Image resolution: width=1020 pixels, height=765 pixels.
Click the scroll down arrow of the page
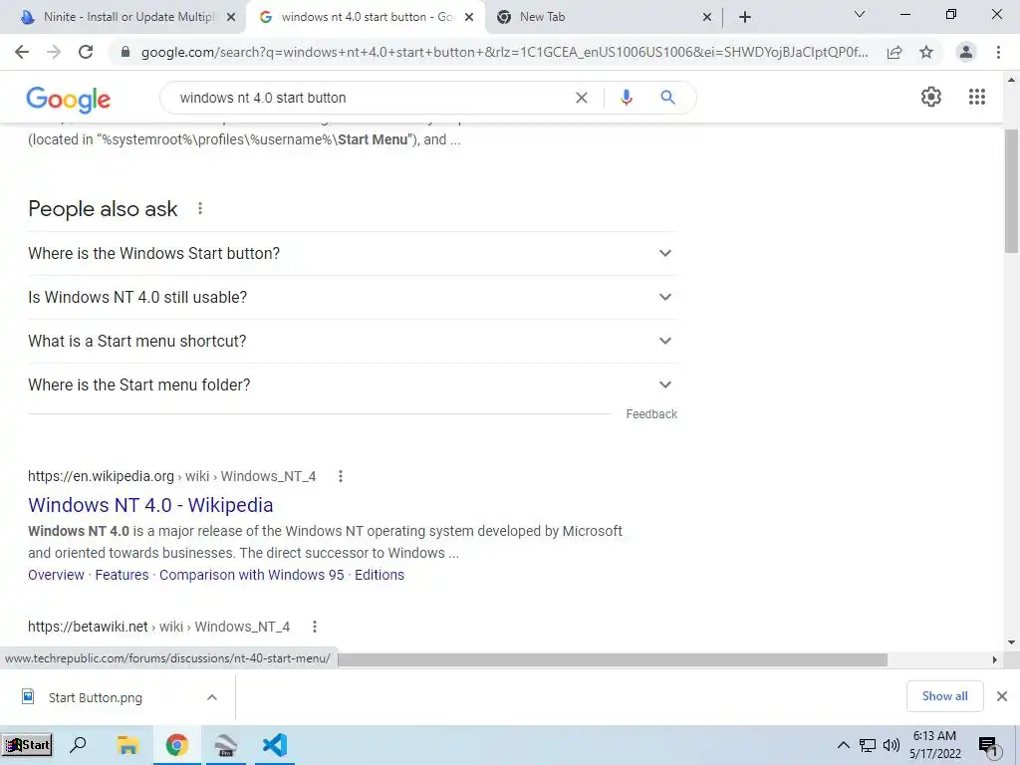tap(1011, 642)
